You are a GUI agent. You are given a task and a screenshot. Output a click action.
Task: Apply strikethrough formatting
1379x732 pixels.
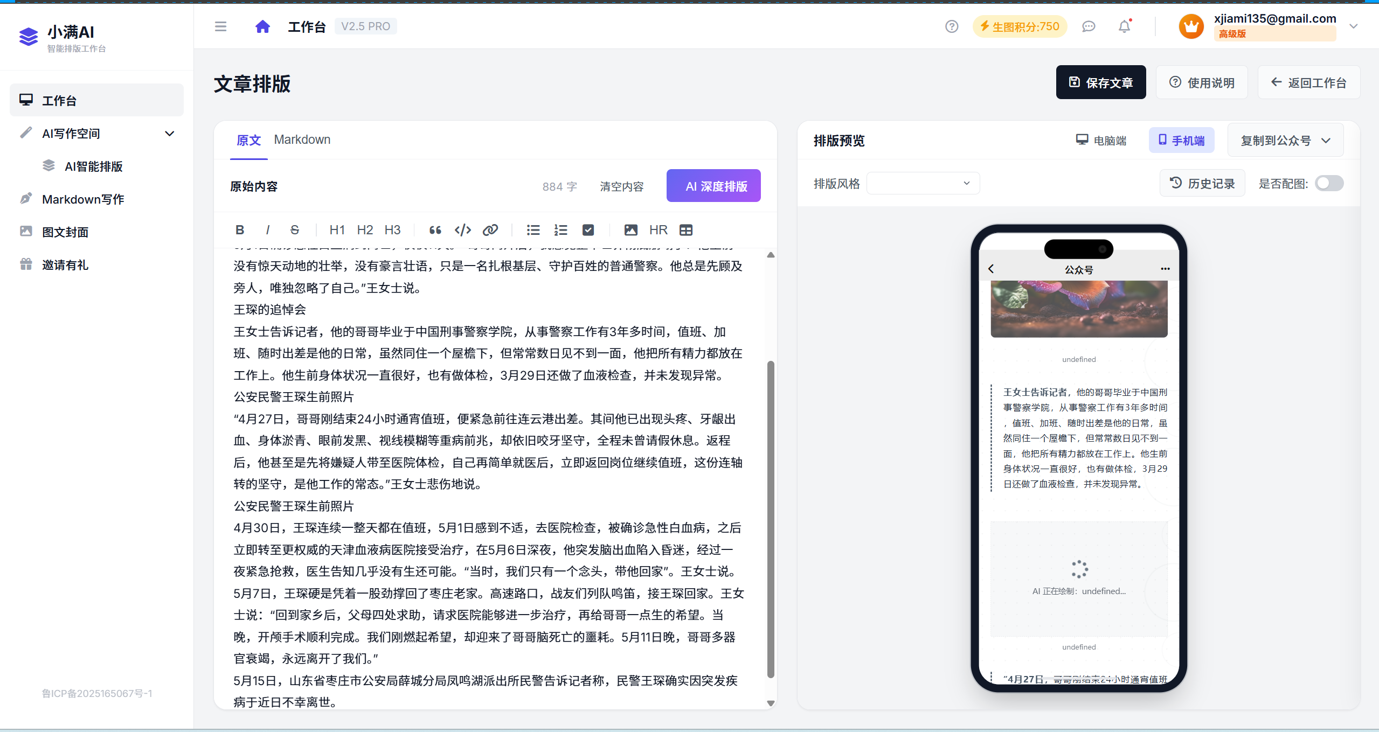294,230
